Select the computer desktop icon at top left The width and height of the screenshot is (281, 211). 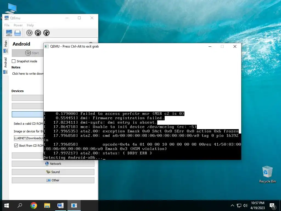click(11, 8)
